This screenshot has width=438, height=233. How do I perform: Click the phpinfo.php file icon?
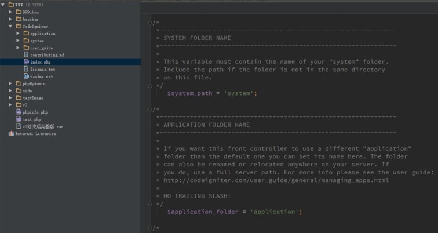[x=19, y=112]
